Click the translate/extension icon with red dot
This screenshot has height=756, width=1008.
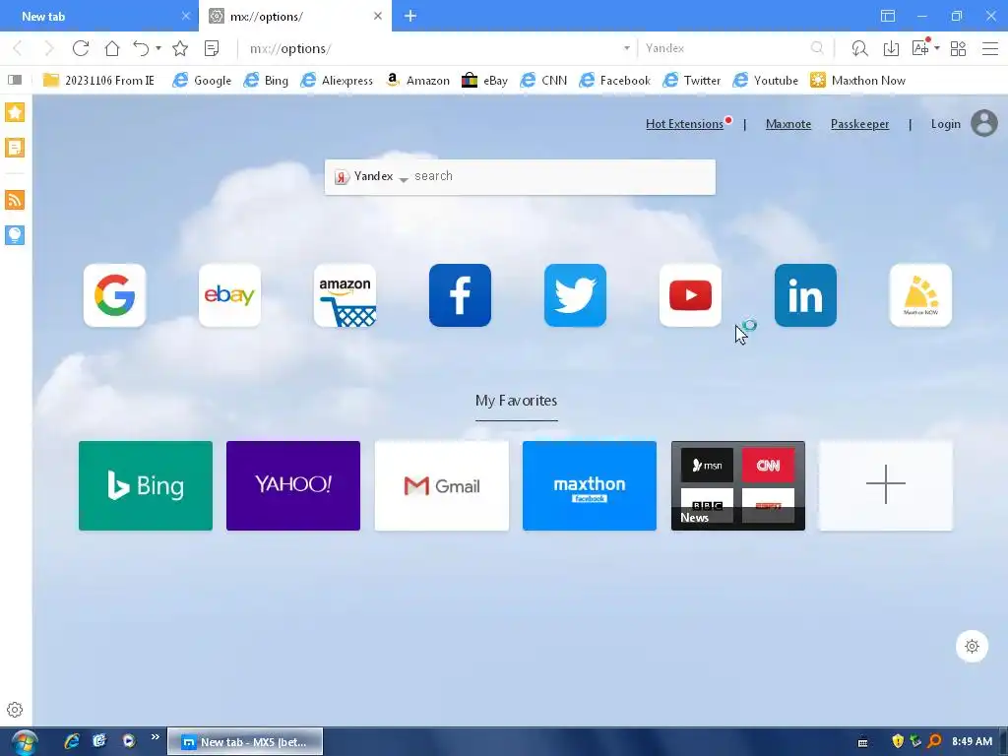920,47
